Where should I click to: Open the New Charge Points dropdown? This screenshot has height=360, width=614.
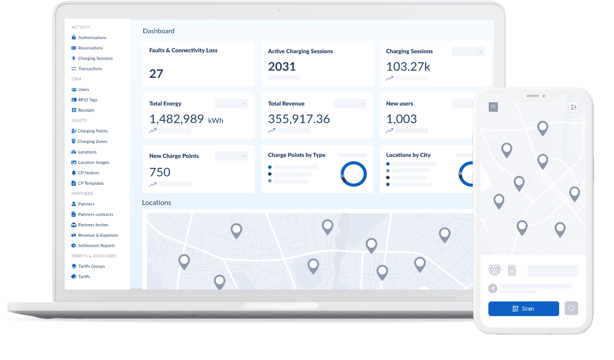[x=231, y=156]
